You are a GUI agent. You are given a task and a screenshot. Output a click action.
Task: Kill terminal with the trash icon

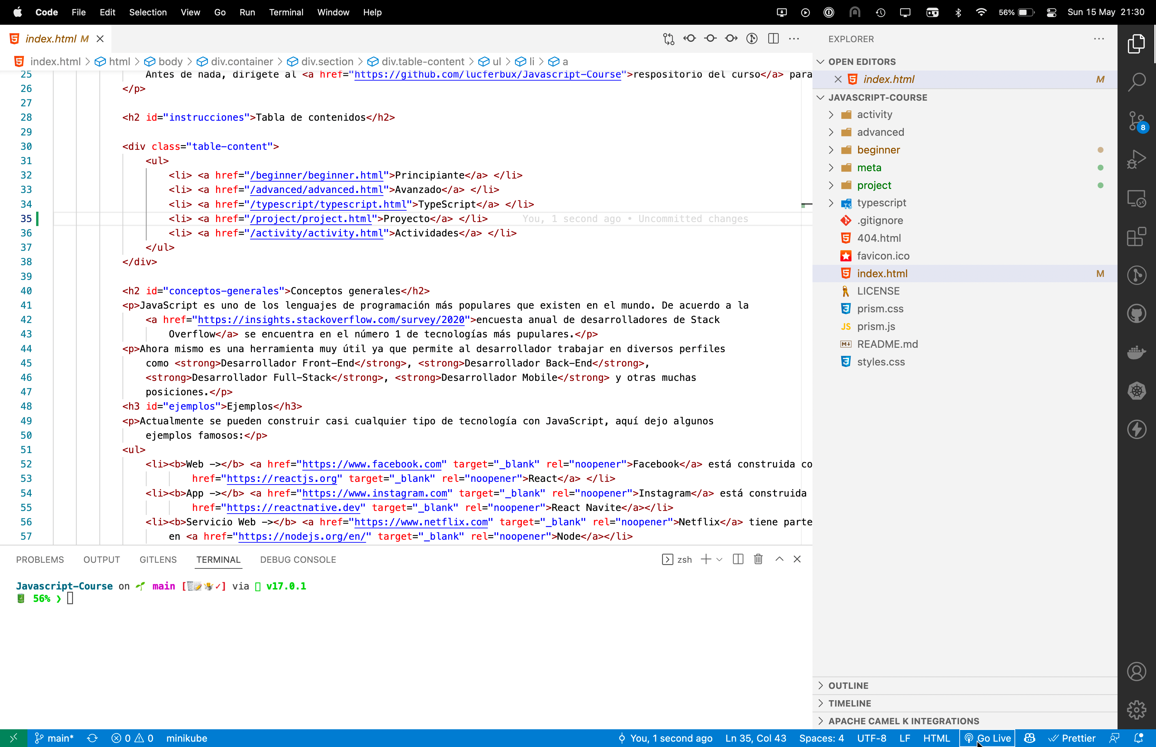758,559
